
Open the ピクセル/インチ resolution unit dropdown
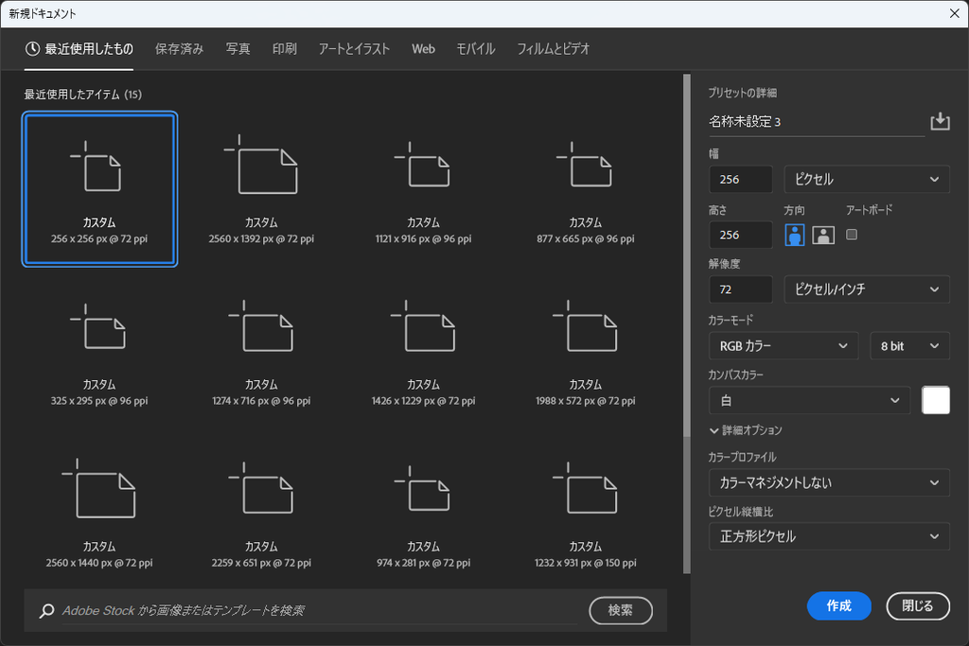[x=867, y=289]
